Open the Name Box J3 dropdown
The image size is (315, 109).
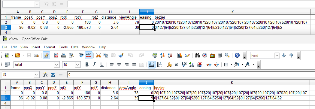tap(36, 75)
